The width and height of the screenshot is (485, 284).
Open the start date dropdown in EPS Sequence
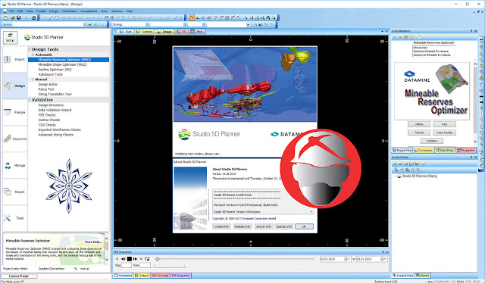(347, 259)
